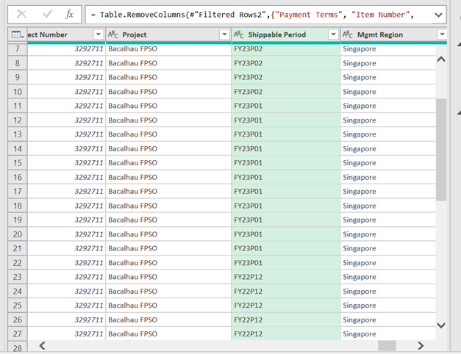Click the FY23P01 cell in row 22
Viewport: 461px width, 354px height.
tap(286, 263)
